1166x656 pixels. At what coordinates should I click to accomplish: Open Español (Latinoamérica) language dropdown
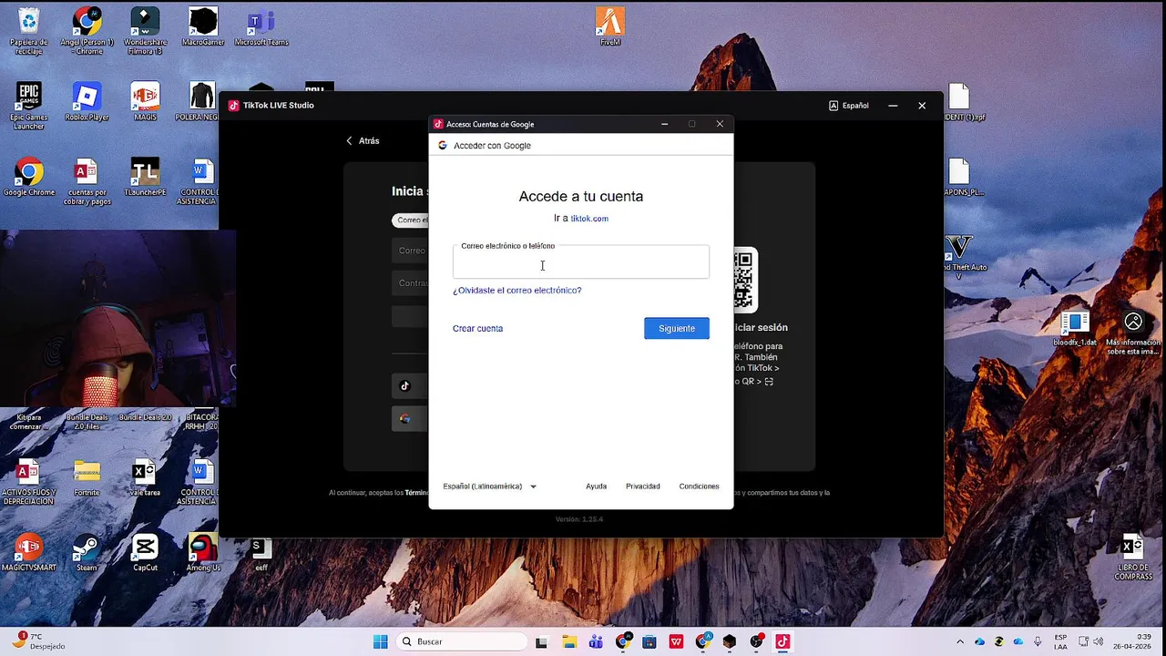pos(489,487)
